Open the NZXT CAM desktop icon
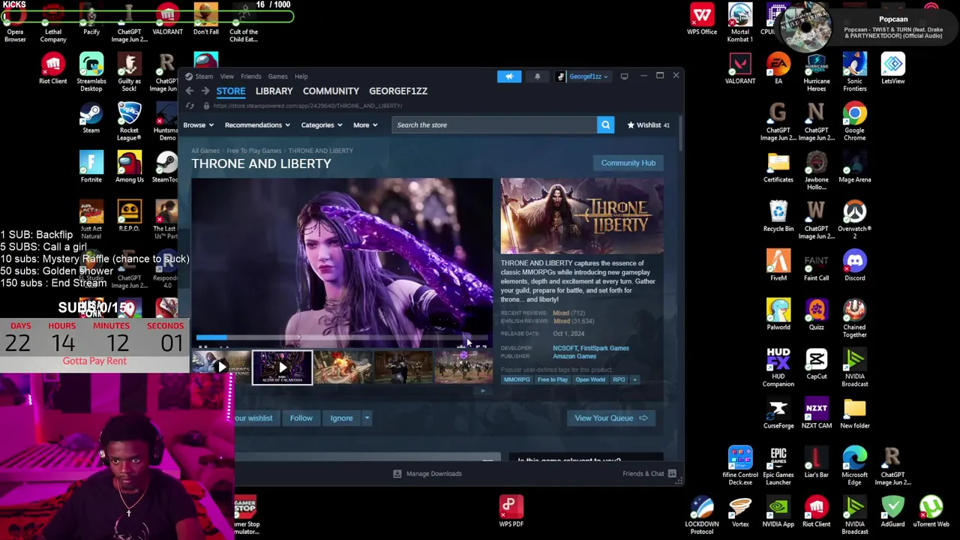The image size is (960, 540). coord(816,412)
